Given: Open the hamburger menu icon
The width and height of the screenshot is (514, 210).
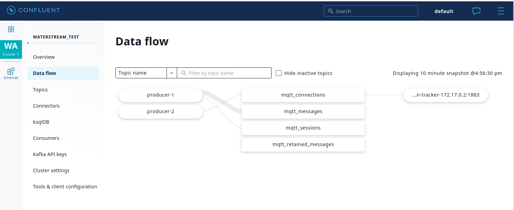Looking at the screenshot, I should (x=501, y=11).
